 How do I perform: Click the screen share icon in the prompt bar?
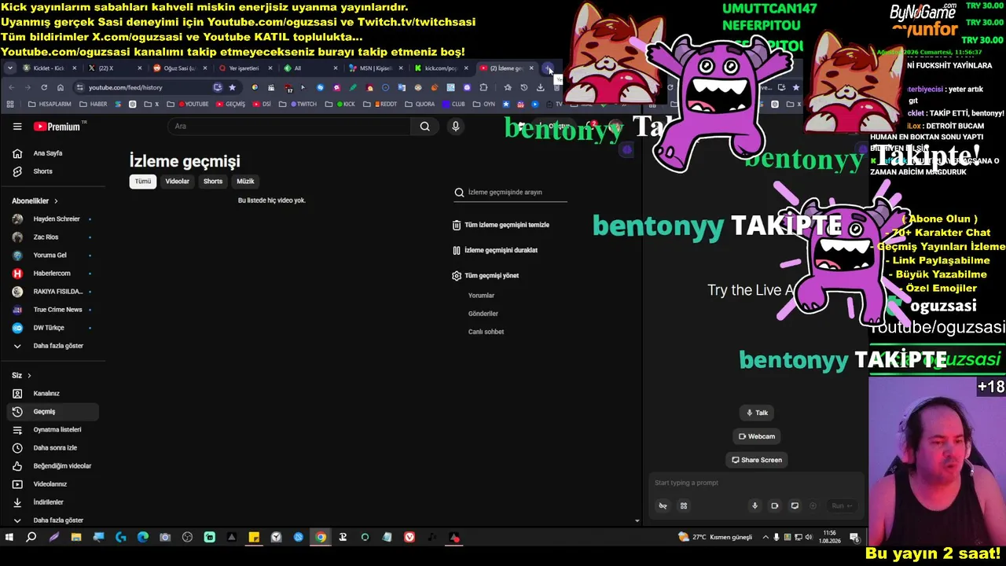coord(795,506)
